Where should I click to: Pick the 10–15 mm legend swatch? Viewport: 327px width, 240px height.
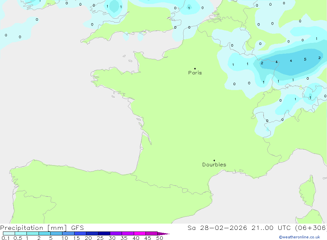coord(68,233)
